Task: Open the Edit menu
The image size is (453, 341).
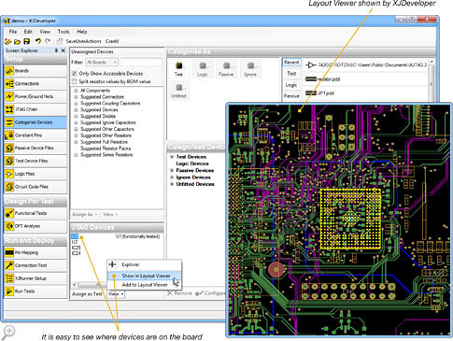Action: click(x=28, y=32)
